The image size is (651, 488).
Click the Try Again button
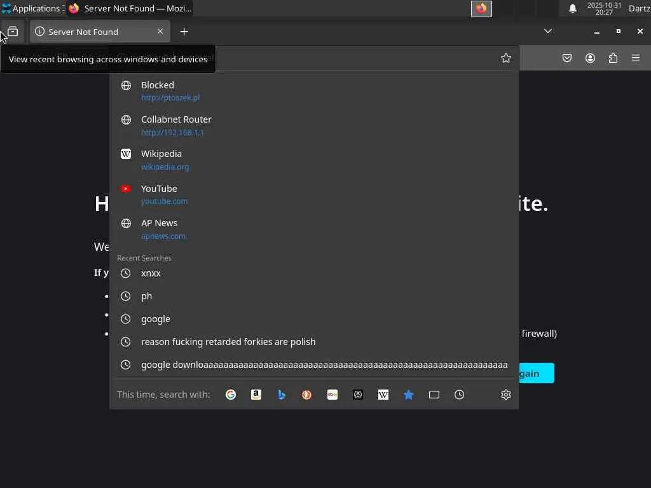[x=536, y=373]
